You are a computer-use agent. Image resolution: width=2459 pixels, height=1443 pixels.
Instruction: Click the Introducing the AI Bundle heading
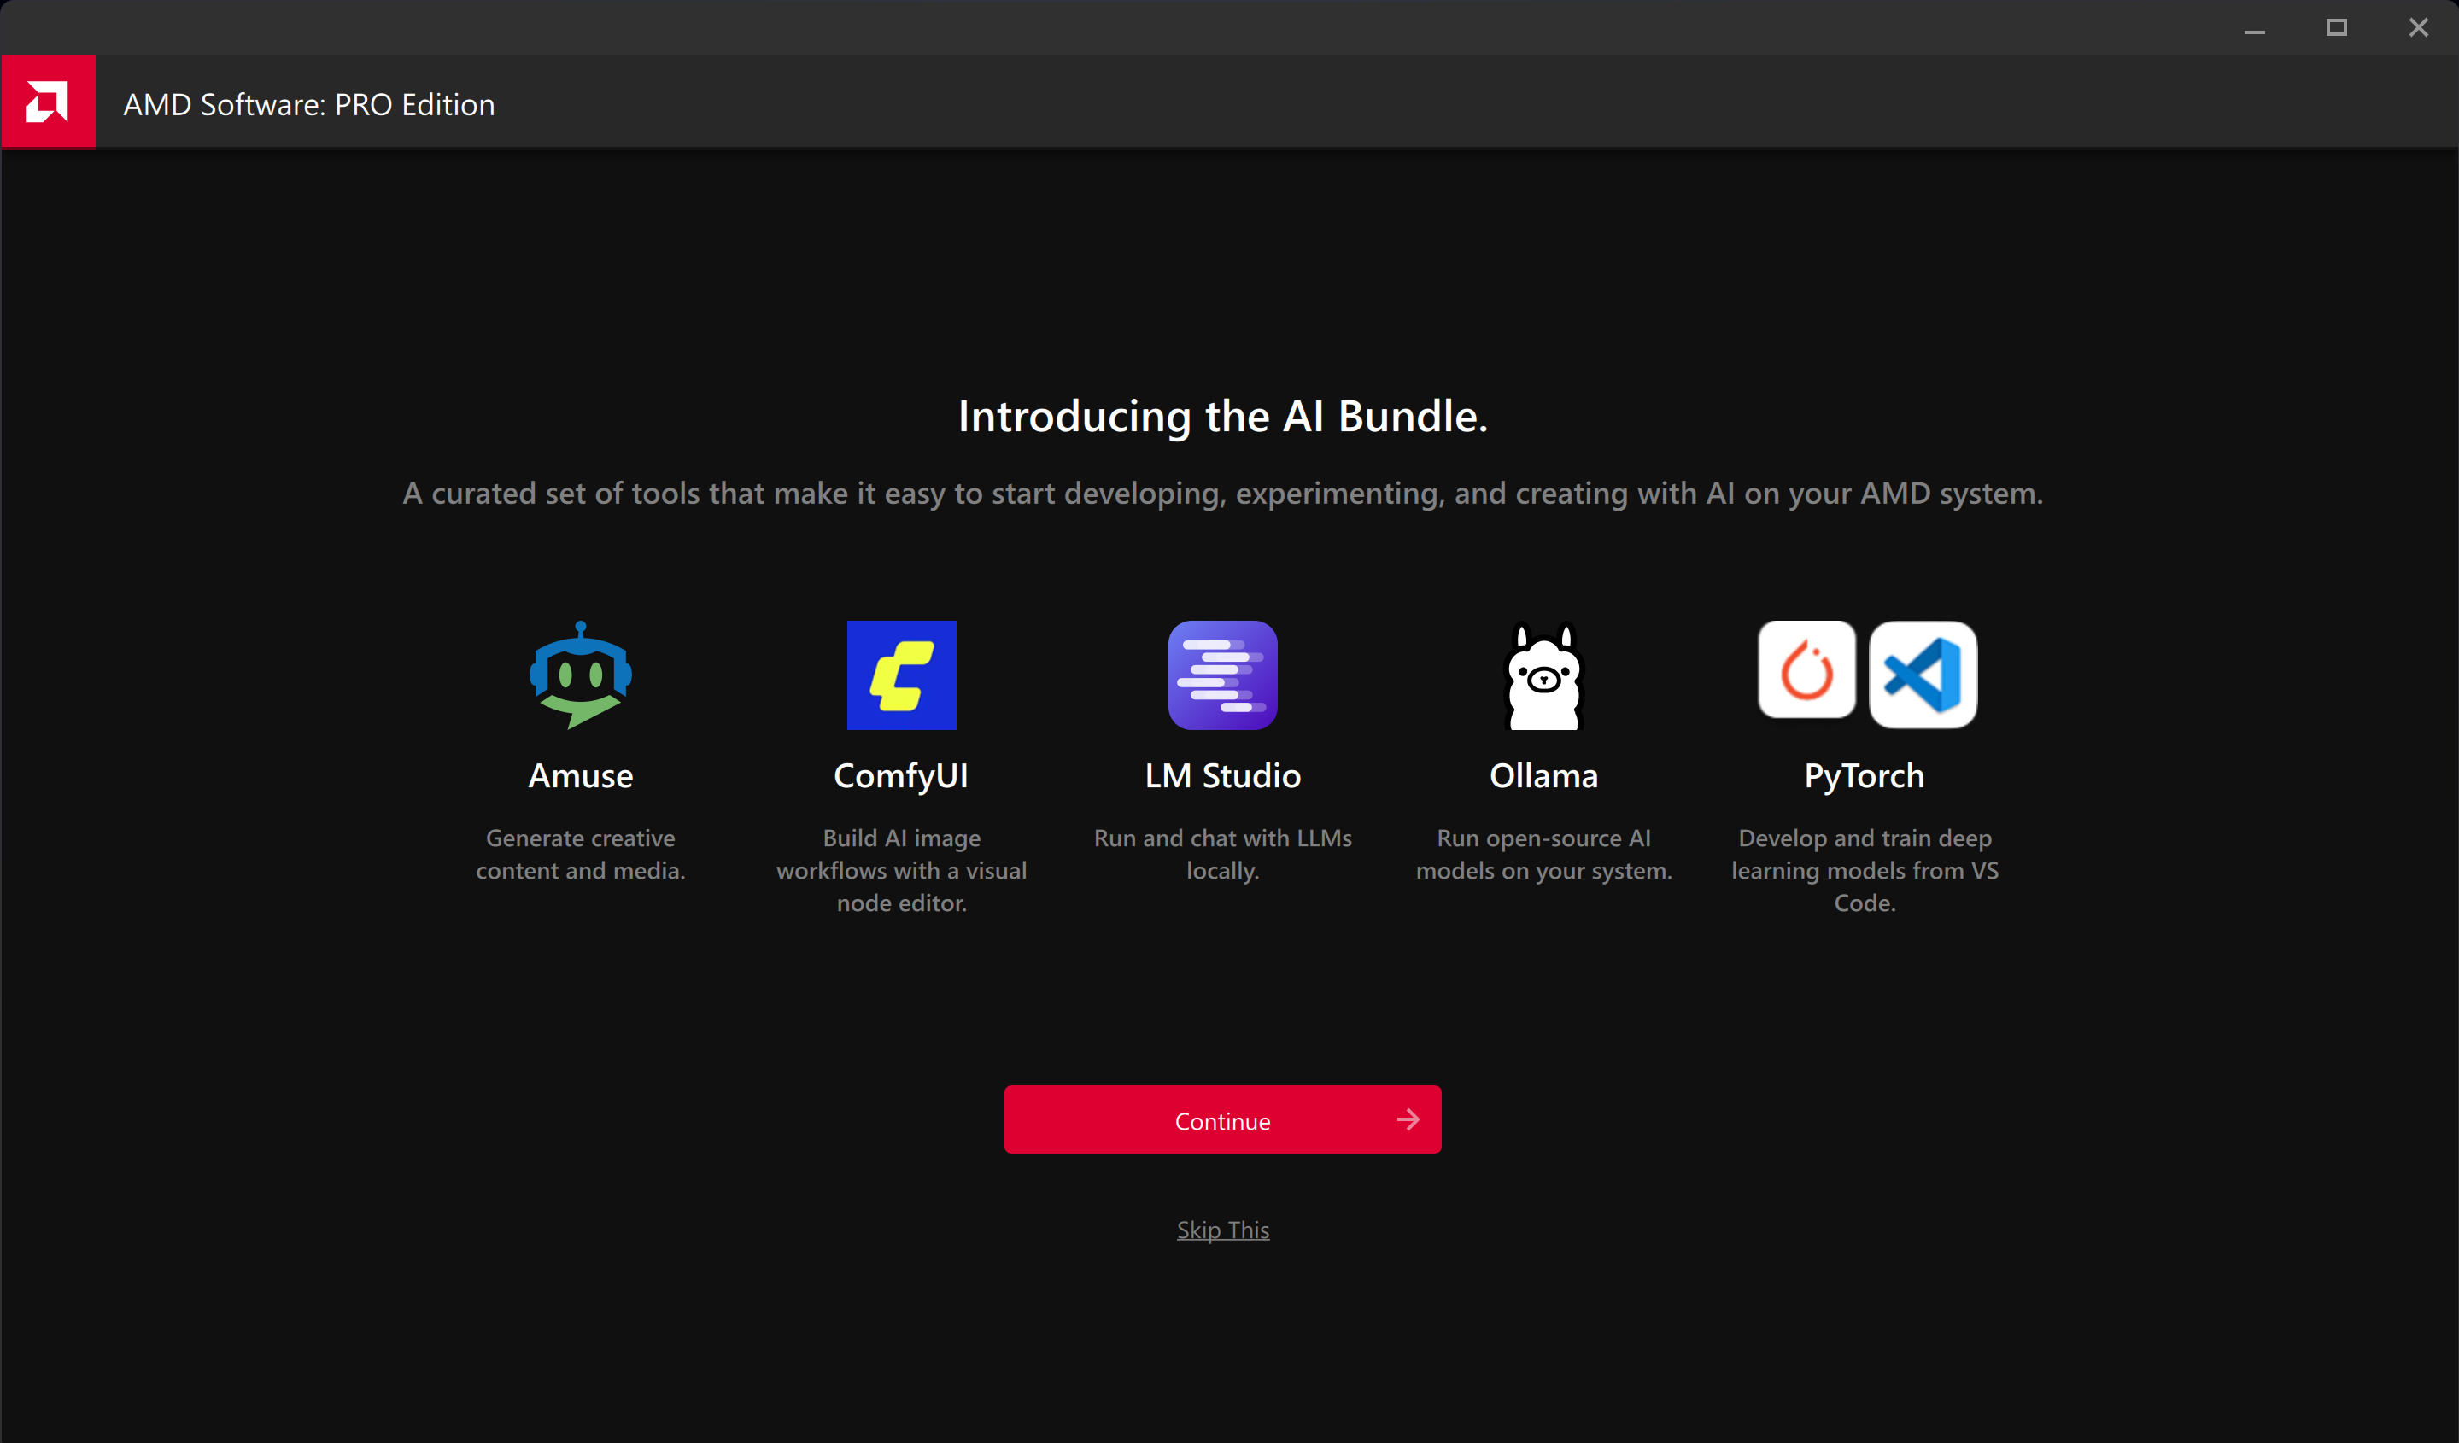[x=1221, y=417]
